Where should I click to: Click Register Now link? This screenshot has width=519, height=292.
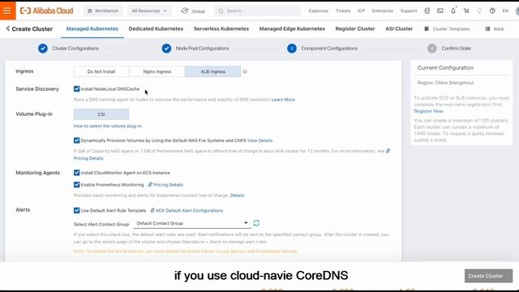428,111
